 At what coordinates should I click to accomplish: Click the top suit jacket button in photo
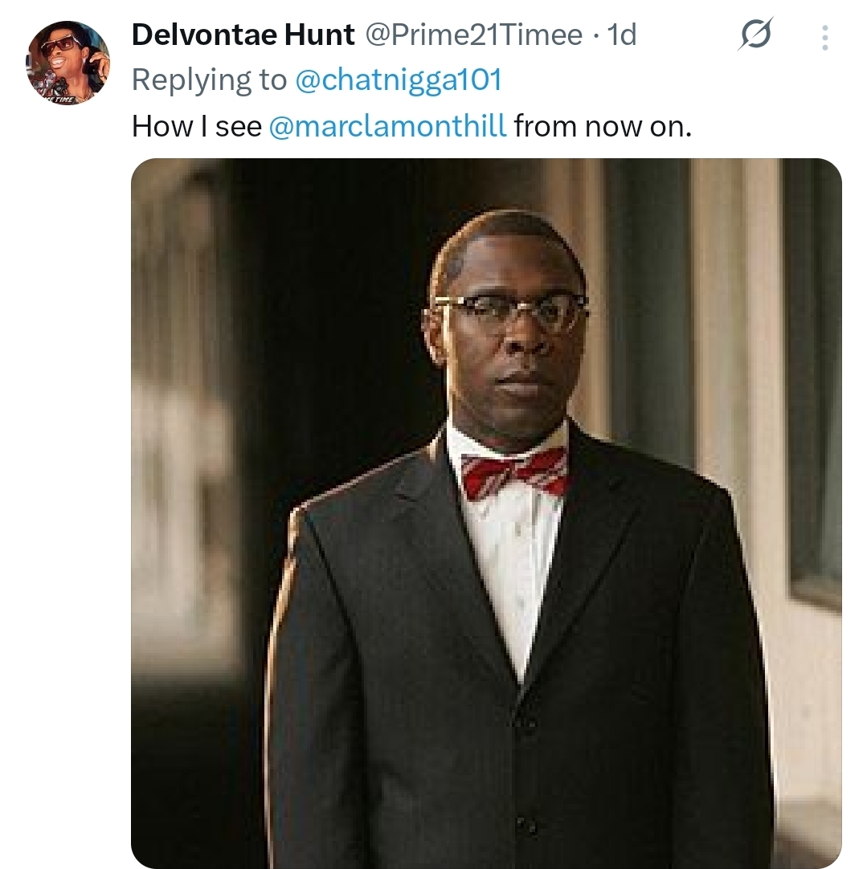pos(526,721)
